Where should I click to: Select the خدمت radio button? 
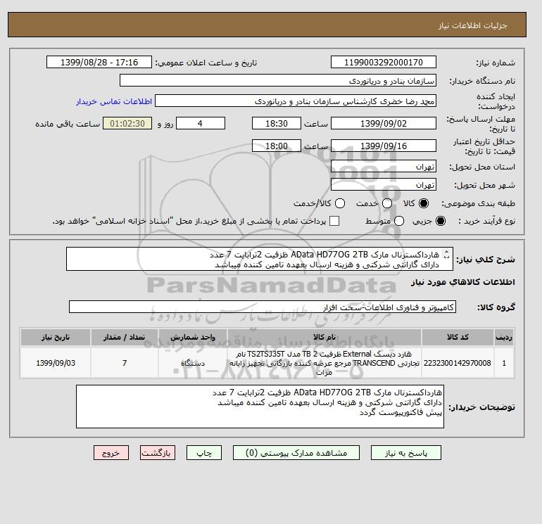[387, 203]
